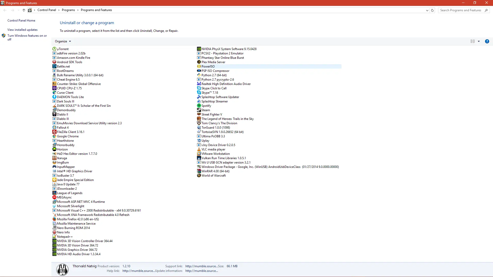Image resolution: width=493 pixels, height=277 pixels.
Task: Select Java 8 Update 77 entry
Action: (x=66, y=184)
